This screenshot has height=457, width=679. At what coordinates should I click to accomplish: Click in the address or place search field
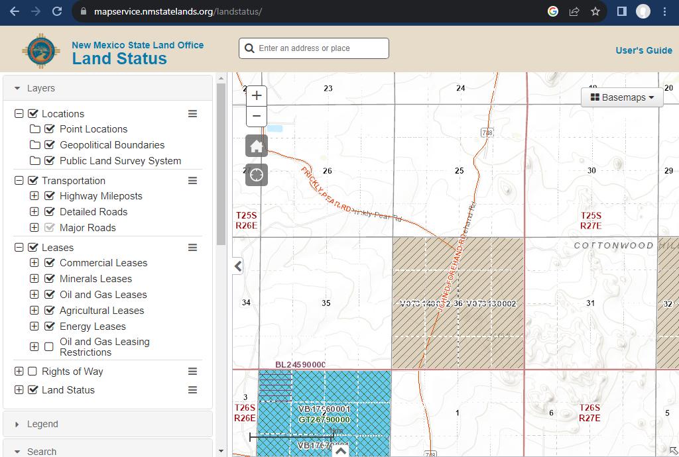(x=314, y=48)
